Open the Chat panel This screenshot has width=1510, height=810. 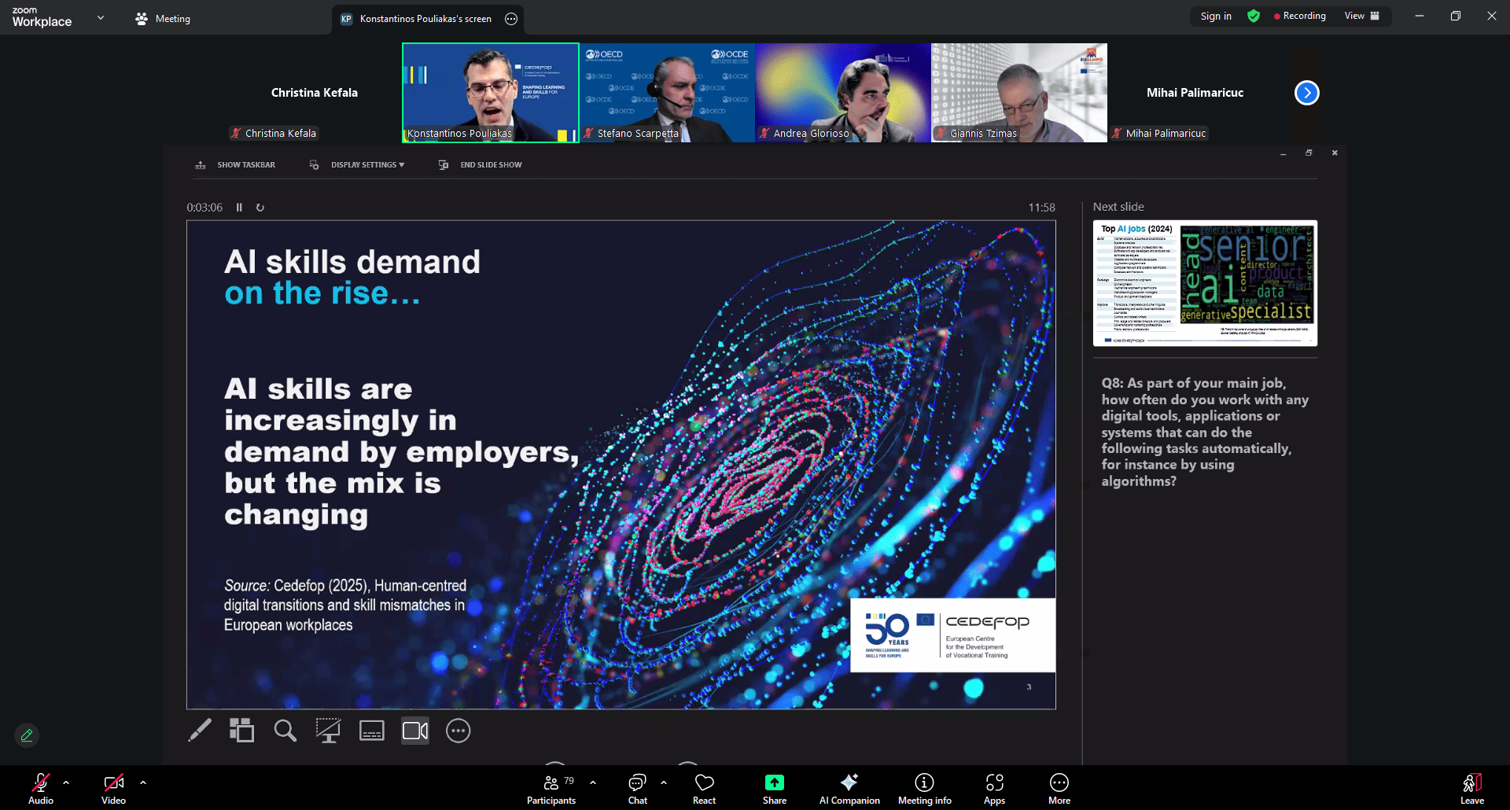click(x=637, y=788)
